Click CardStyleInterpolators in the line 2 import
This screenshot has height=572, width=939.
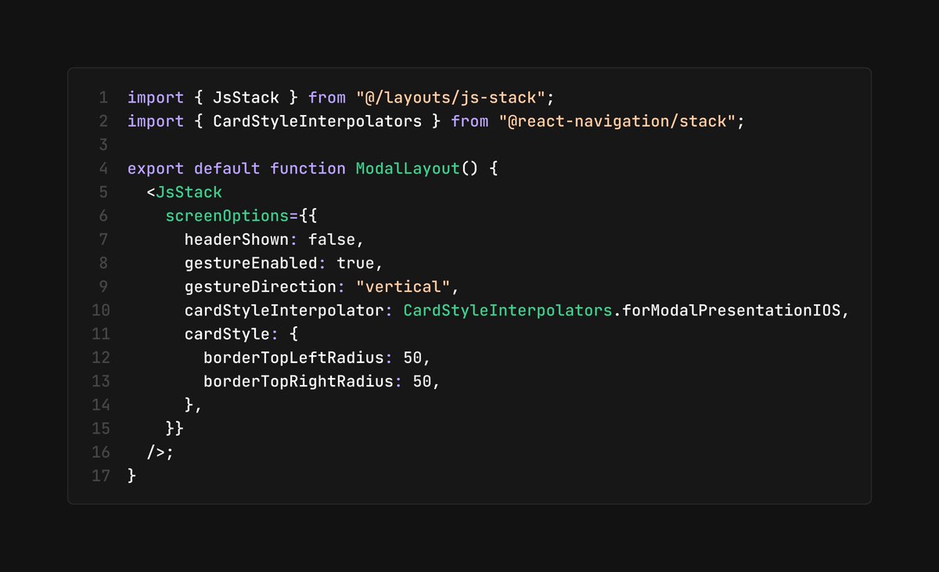[x=317, y=121]
